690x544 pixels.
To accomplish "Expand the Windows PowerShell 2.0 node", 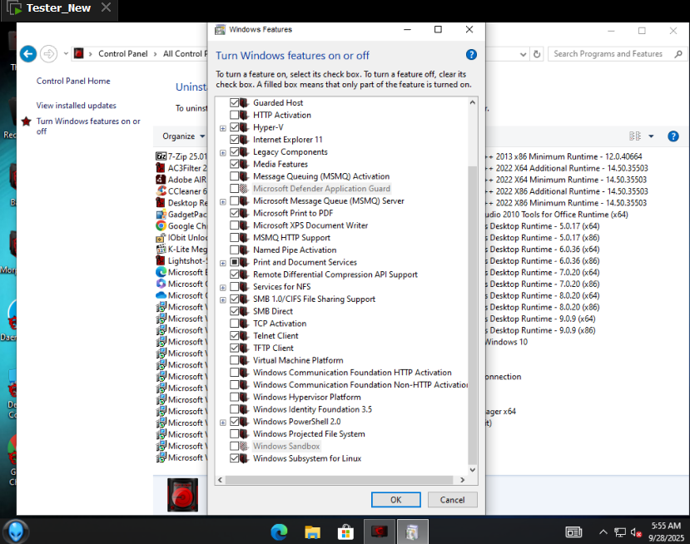I will pyautogui.click(x=223, y=423).
